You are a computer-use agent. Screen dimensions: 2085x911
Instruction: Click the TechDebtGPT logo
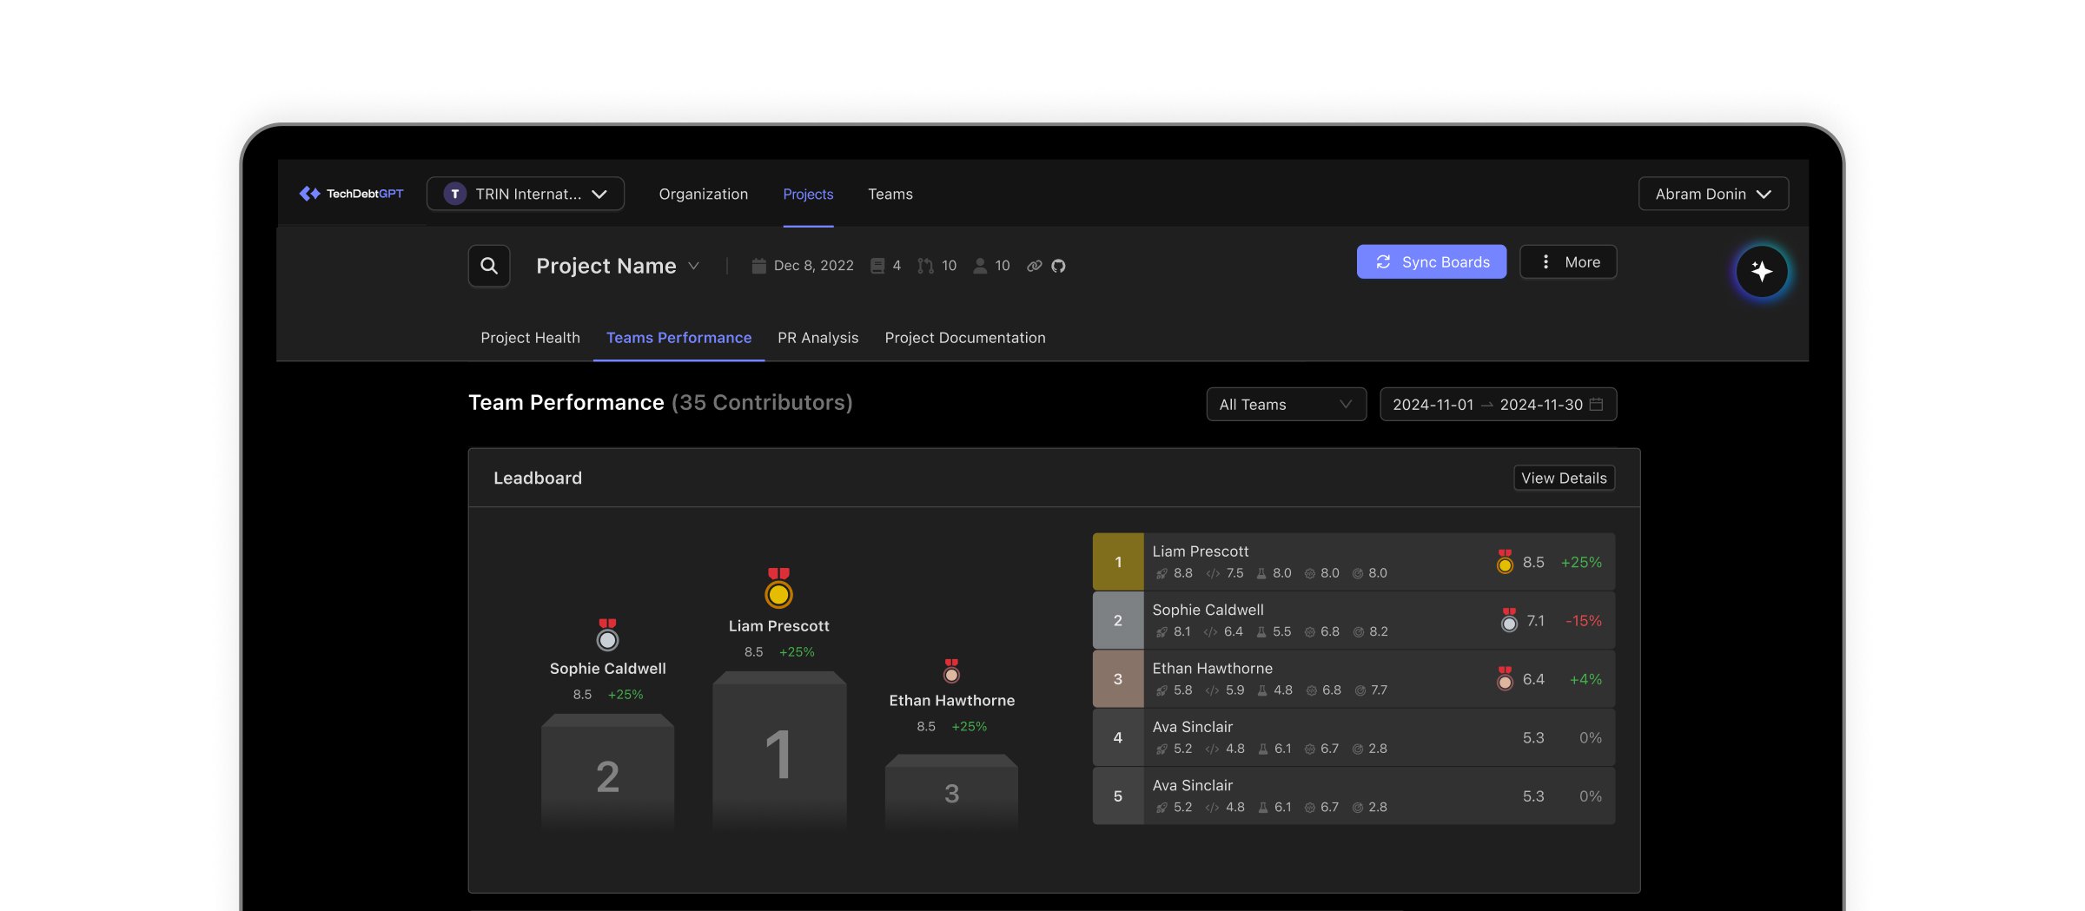click(351, 194)
